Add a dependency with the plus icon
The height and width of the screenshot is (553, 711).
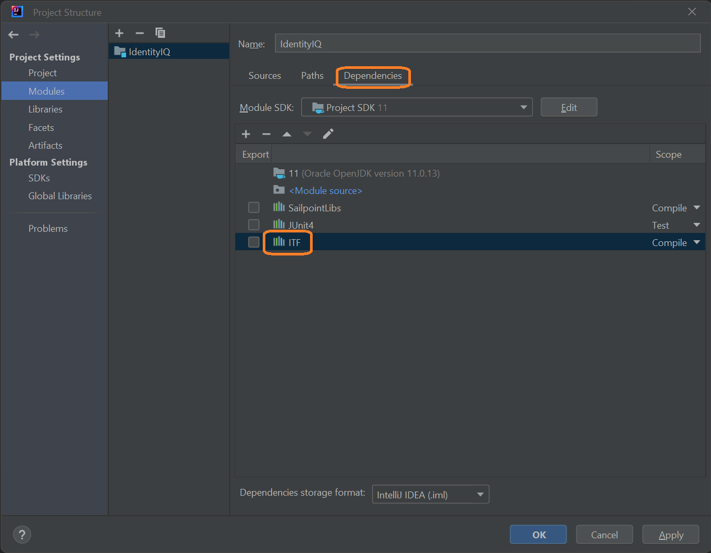[x=246, y=134]
